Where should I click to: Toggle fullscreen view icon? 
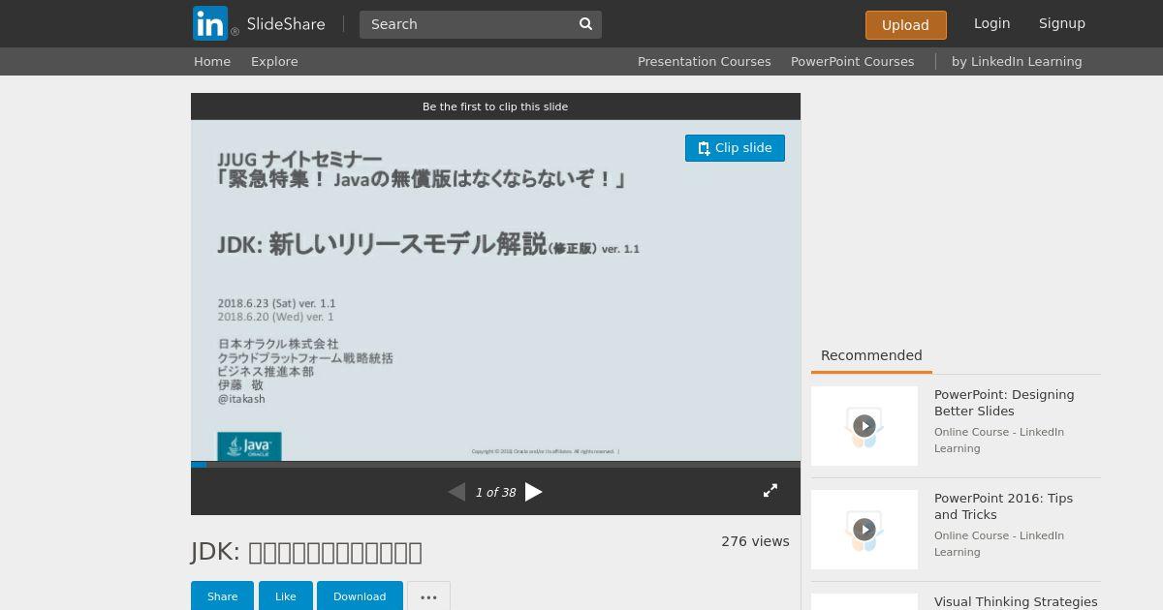770,491
